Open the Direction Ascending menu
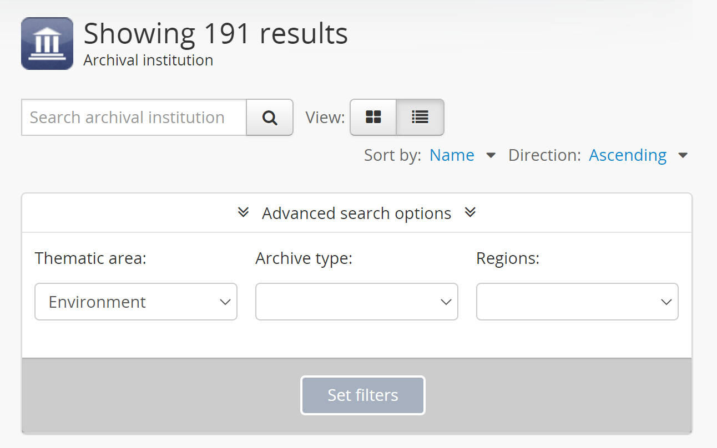Image resolution: width=717 pixels, height=448 pixels. (628, 155)
